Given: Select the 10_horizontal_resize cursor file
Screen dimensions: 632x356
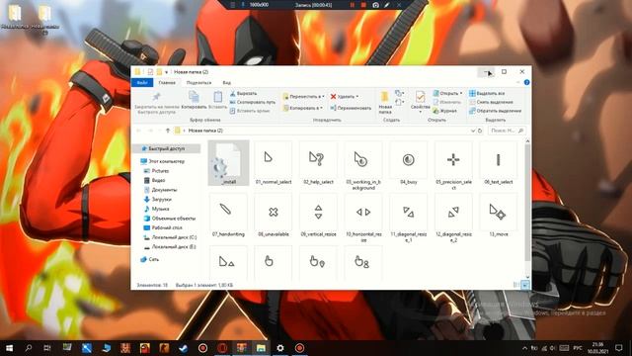Looking at the screenshot, I should click(x=363, y=218).
